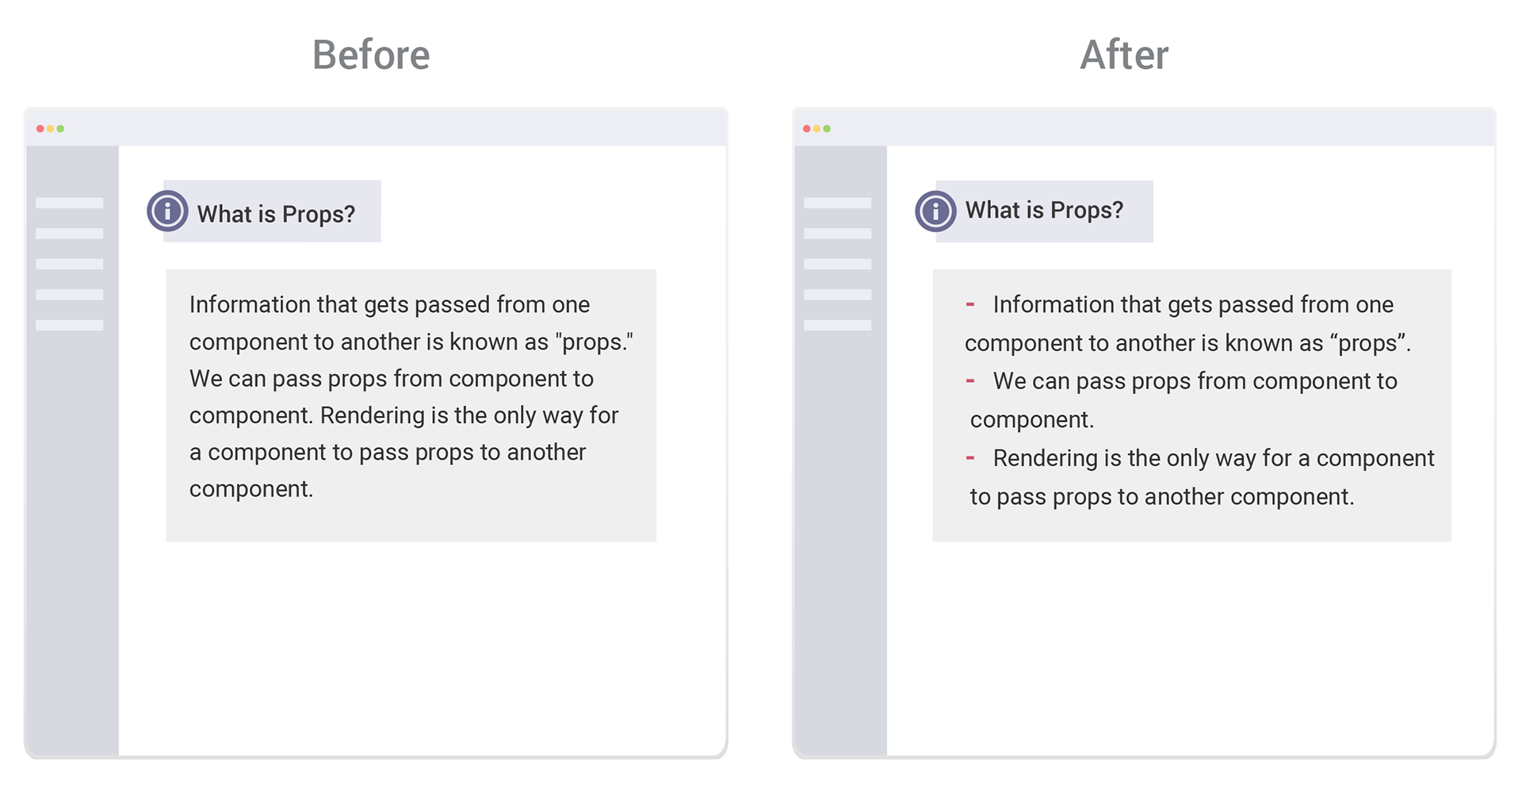Click "Rendering is the only way" bullet in After
The image size is (1522, 790).
coord(1202,477)
